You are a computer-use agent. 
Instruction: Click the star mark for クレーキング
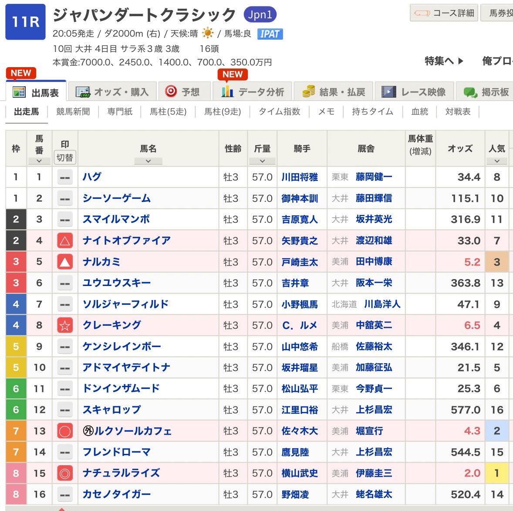65,325
